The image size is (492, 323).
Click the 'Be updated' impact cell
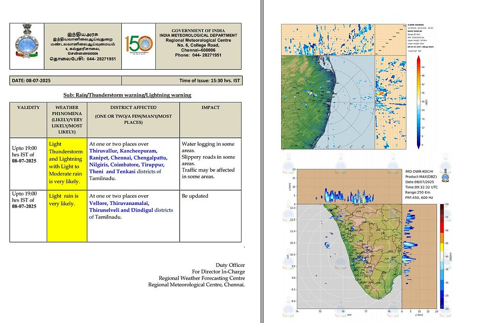[195, 196]
